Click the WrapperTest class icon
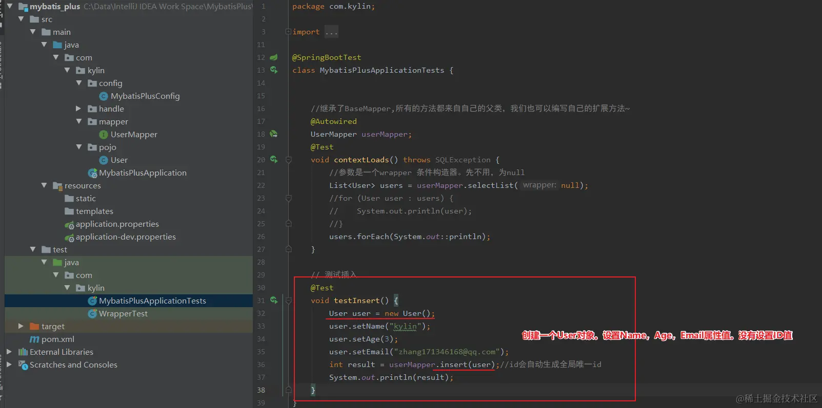 coord(92,313)
